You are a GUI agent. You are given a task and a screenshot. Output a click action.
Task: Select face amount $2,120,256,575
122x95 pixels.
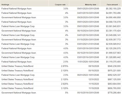[x=113, y=48]
